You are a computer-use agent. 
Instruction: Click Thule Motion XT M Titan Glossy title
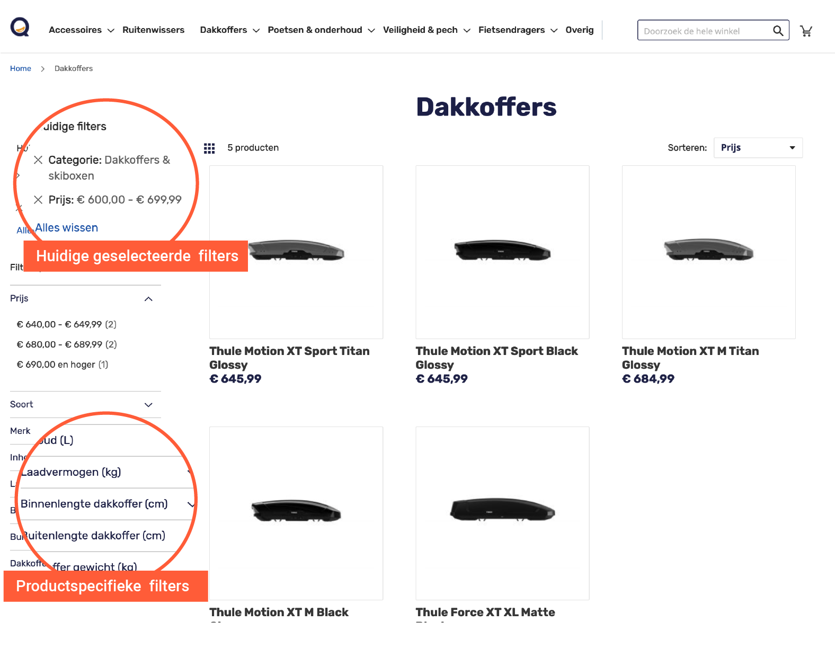[x=690, y=358]
